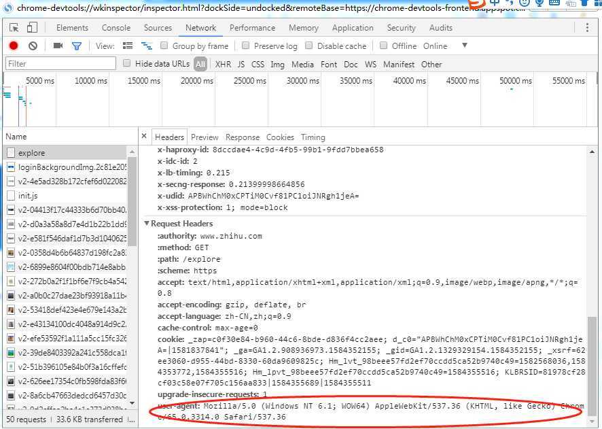The image size is (602, 429).
Task: Filter requests by Other
Action: [x=431, y=64]
